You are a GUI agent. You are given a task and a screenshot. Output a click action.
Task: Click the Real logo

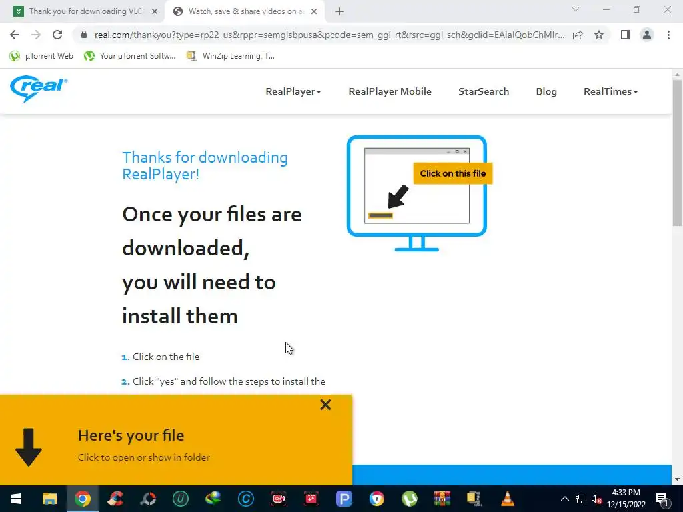39,89
